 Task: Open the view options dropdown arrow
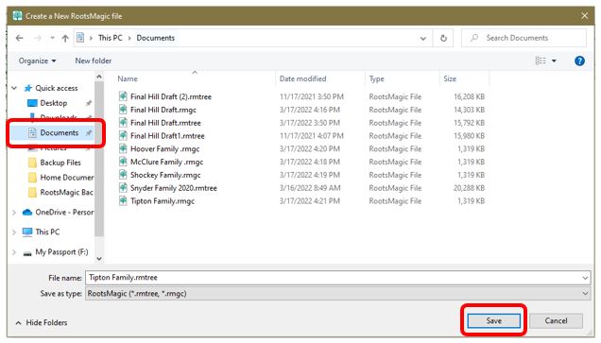pos(554,60)
